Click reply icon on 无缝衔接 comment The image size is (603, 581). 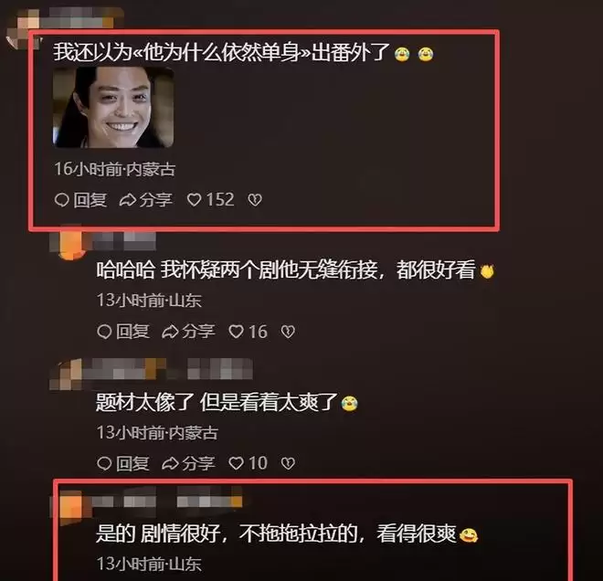(104, 332)
